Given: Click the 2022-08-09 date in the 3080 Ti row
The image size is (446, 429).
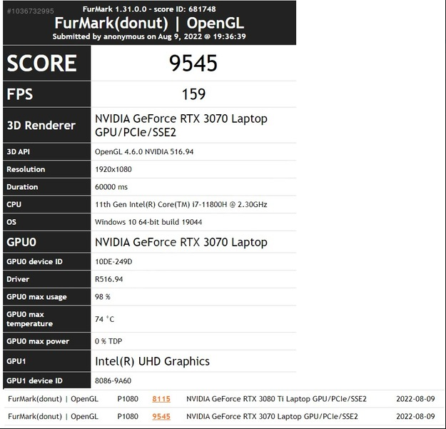Looking at the screenshot, I should (415, 399).
